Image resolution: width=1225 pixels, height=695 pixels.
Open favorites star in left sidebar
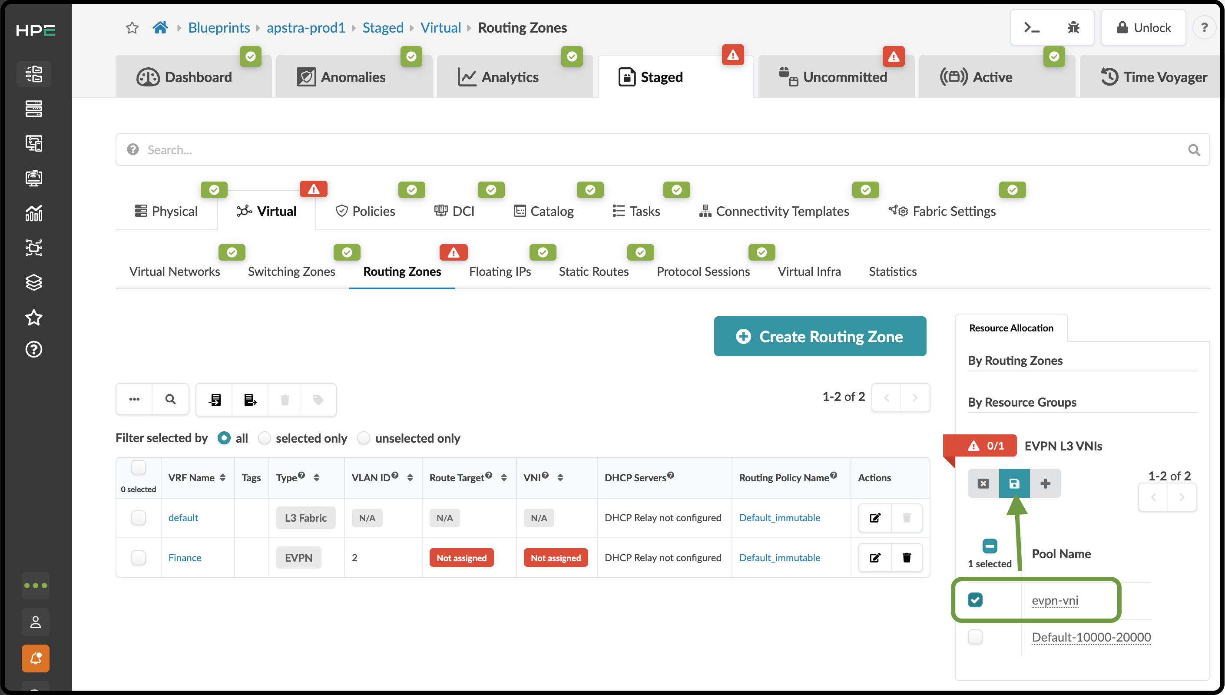34,318
